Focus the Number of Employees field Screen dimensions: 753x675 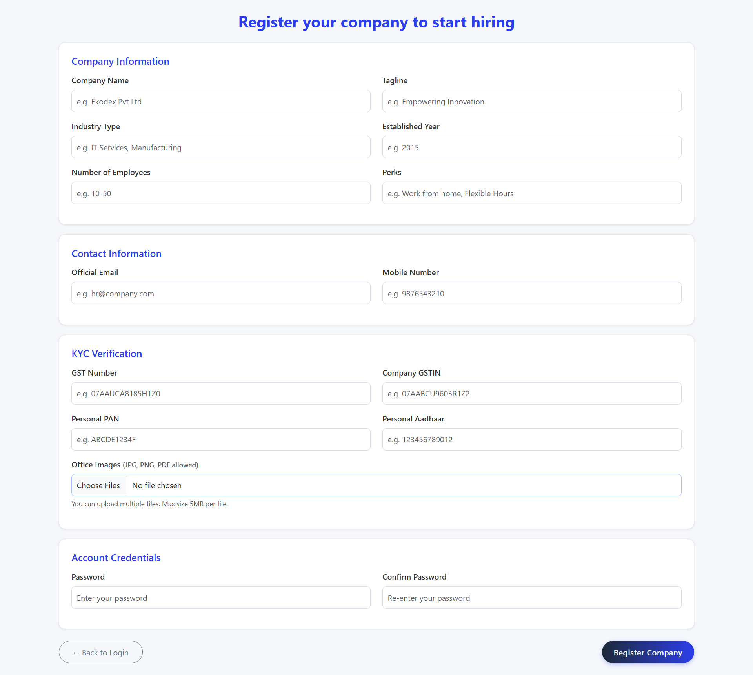[220, 193]
